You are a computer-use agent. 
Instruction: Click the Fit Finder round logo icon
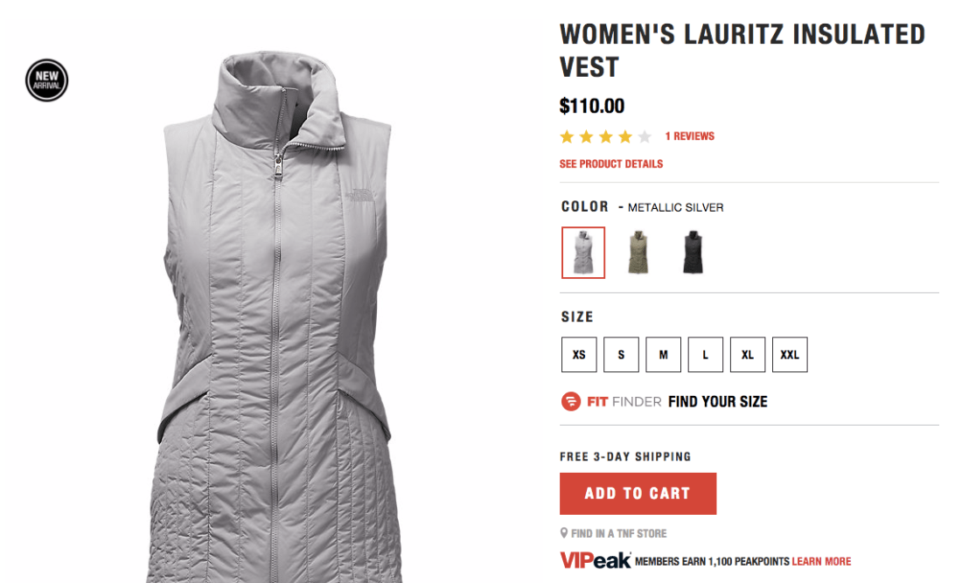click(x=570, y=401)
